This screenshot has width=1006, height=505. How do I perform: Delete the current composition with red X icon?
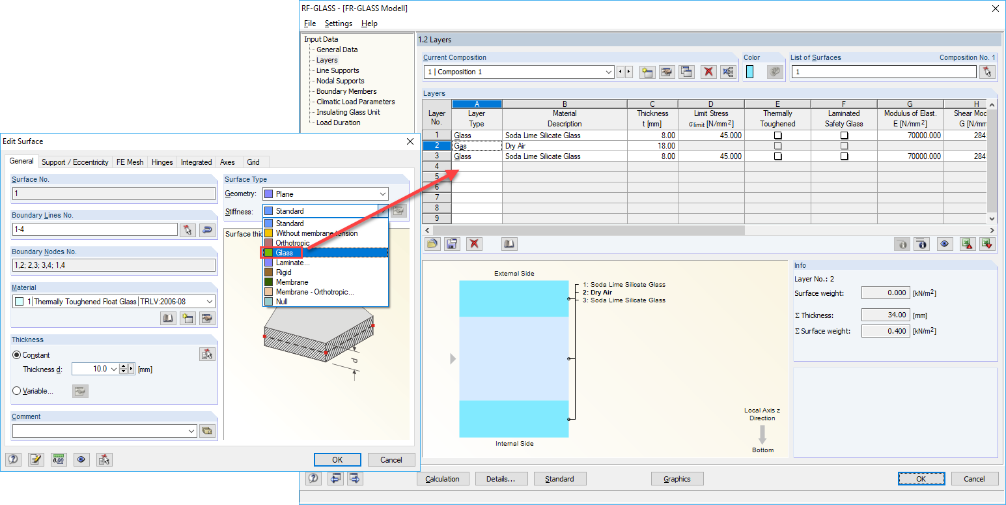pyautogui.click(x=708, y=72)
